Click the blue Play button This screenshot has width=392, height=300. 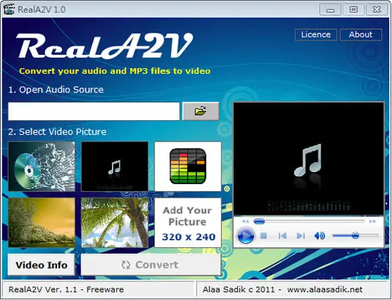click(x=246, y=235)
